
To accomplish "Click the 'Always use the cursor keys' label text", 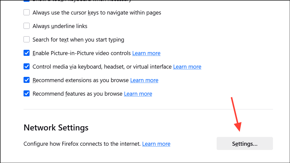I will (97, 13).
